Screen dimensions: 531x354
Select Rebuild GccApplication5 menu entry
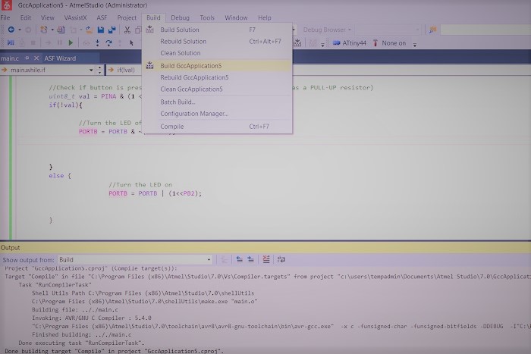[217, 77]
